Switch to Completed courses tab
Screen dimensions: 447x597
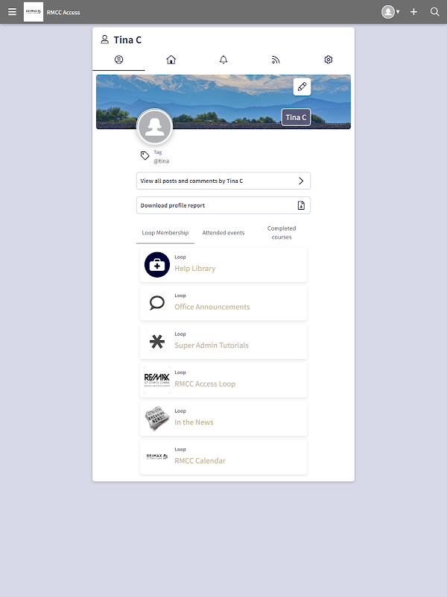282,233
